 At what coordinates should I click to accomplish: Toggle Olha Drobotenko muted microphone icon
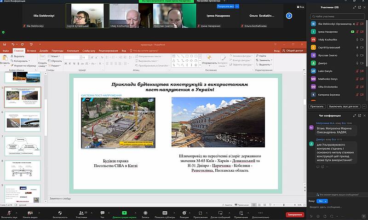click(x=357, y=87)
